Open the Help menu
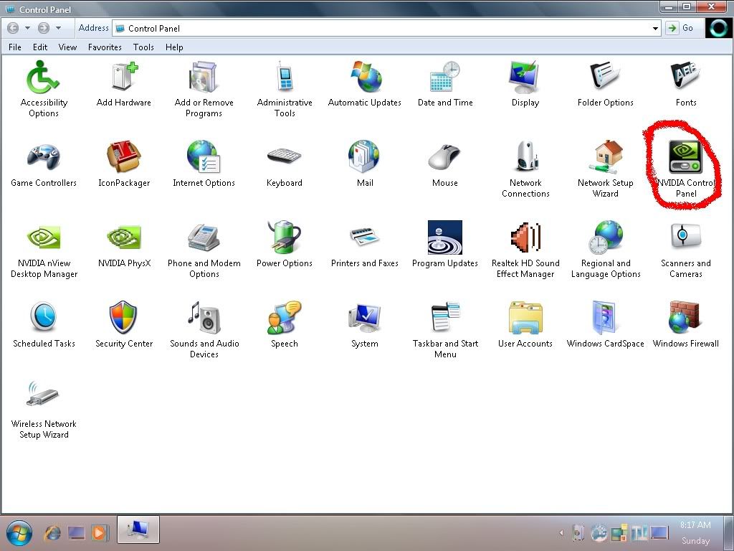The height and width of the screenshot is (551, 734). (174, 47)
